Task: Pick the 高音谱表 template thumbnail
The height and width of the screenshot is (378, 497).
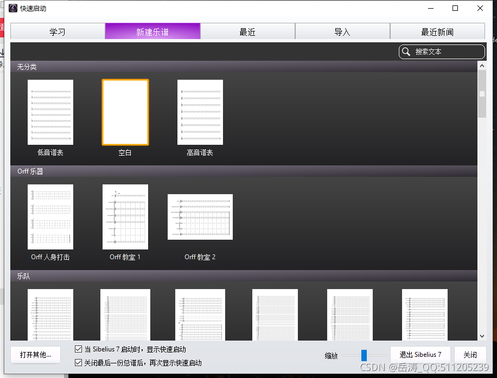Action: [x=200, y=112]
